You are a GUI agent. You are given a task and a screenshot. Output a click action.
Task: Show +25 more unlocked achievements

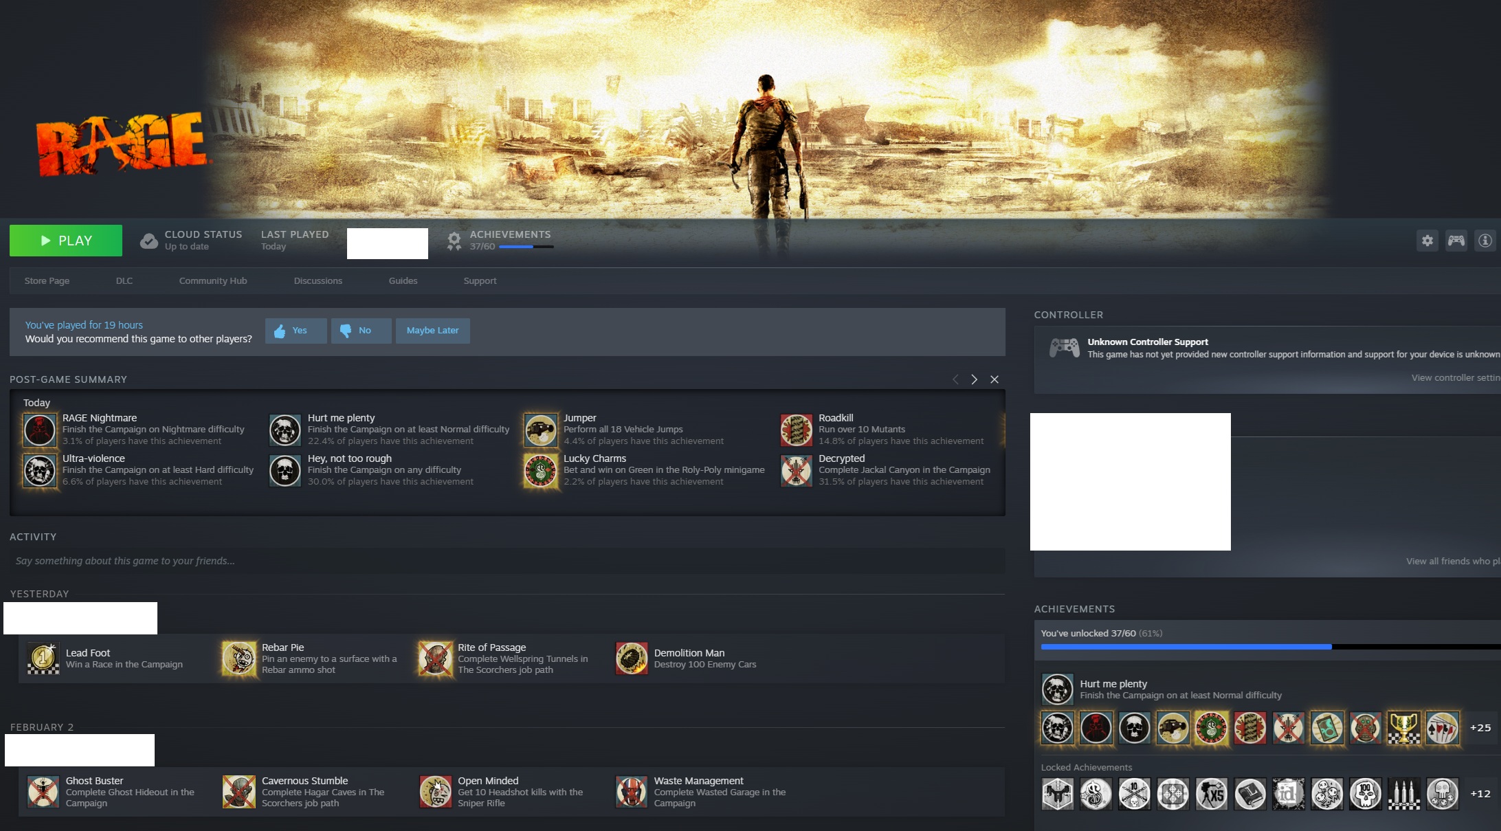1480,728
